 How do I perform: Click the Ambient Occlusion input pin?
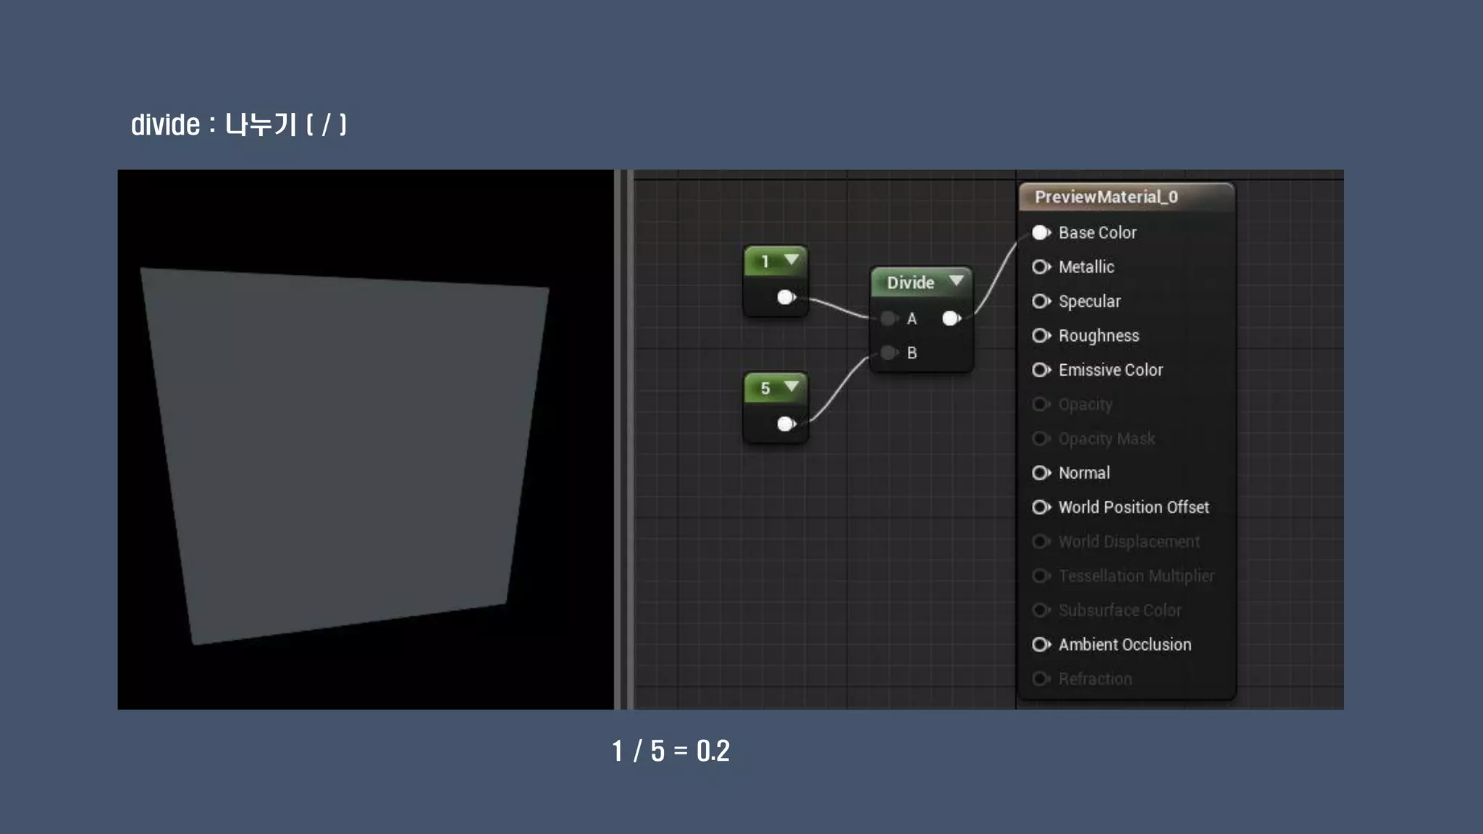1041,644
